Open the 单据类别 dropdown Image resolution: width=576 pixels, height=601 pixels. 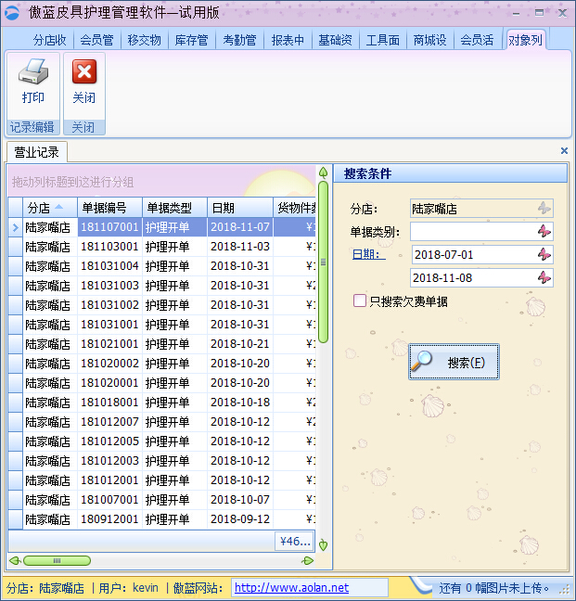[544, 231]
